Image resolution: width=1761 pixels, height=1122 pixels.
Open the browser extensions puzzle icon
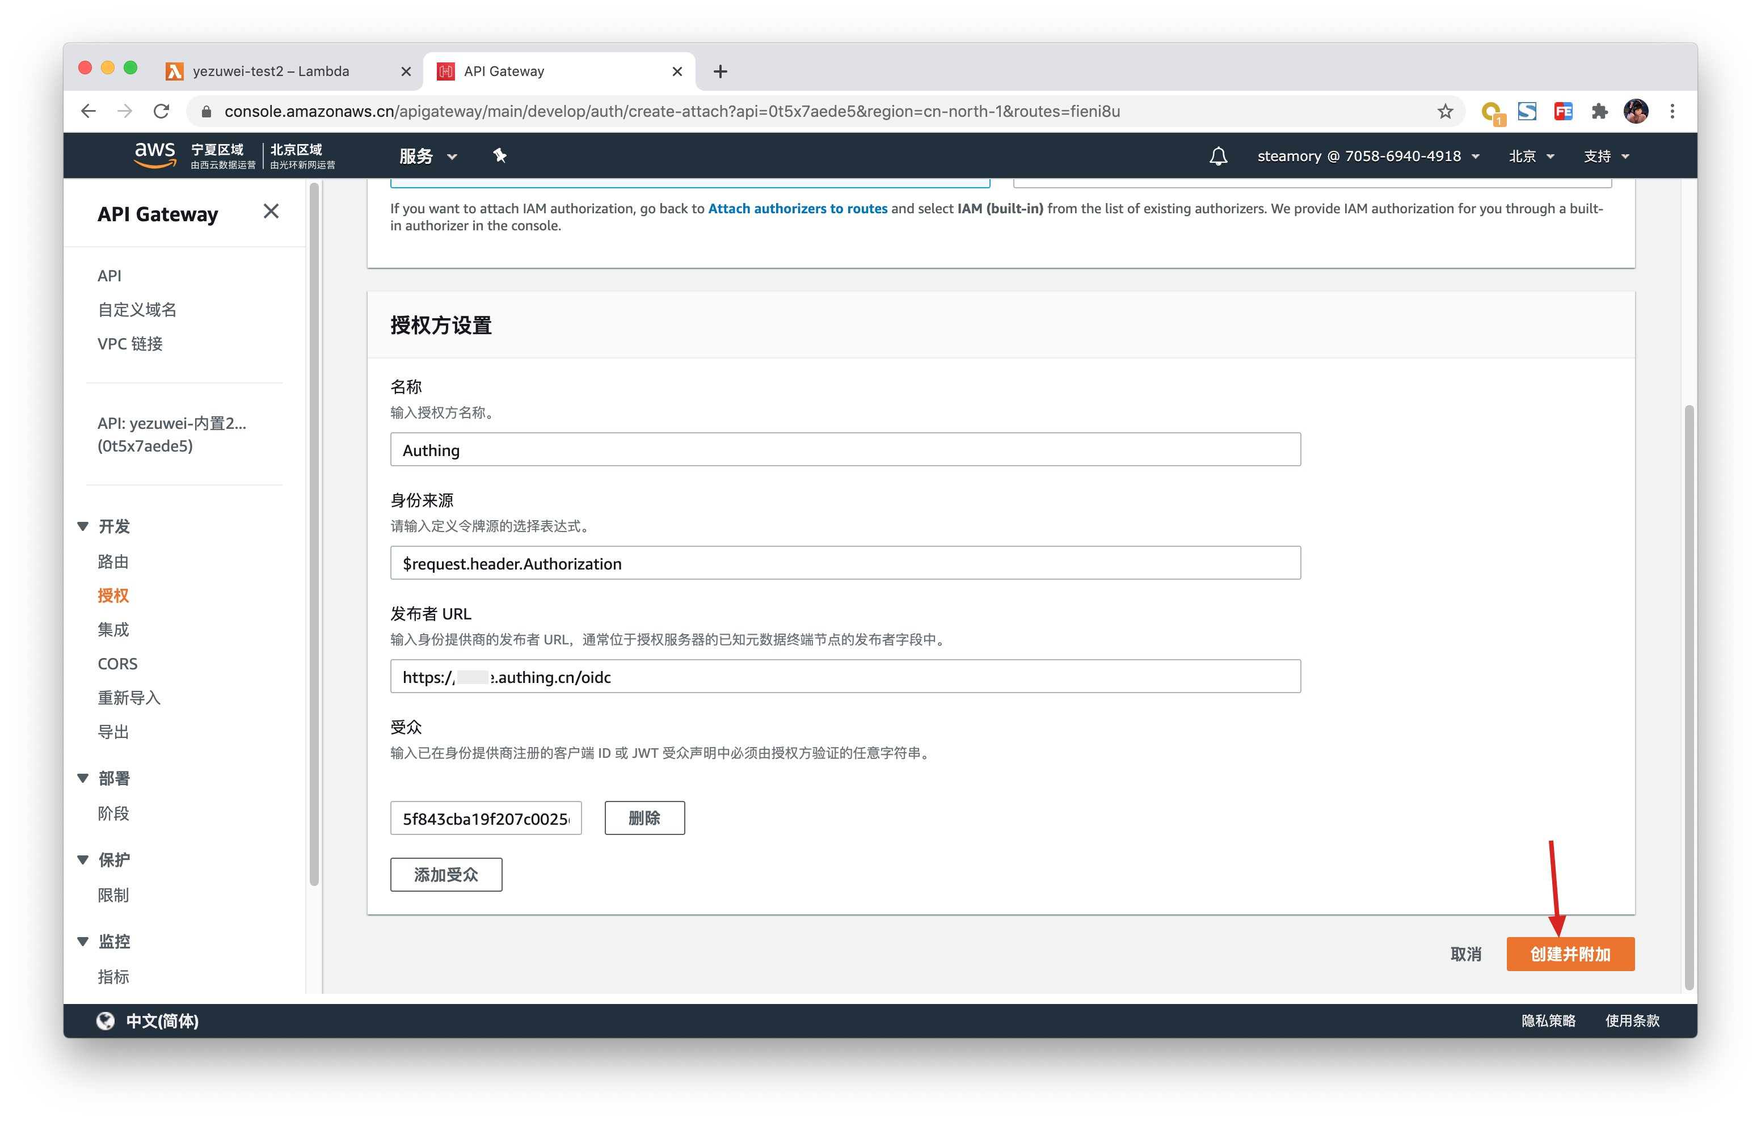tap(1599, 111)
